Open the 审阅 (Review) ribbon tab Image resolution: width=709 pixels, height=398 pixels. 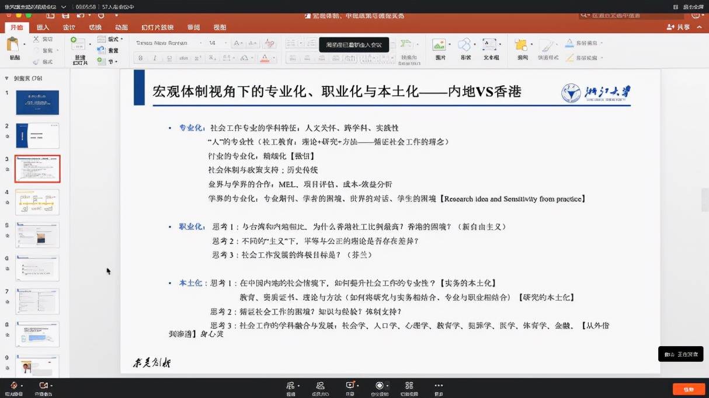[x=193, y=27]
